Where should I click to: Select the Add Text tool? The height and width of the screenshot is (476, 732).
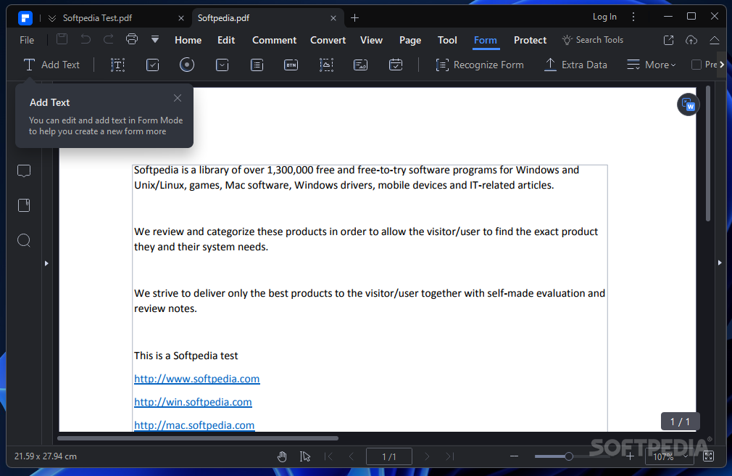pyautogui.click(x=51, y=65)
